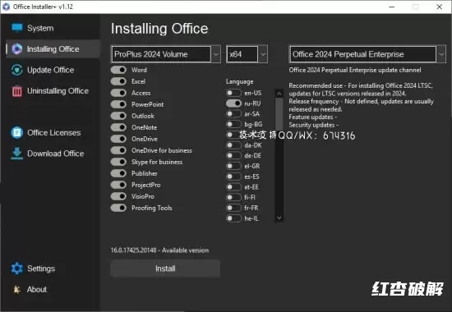Click the About icon in sidebar

17,289
